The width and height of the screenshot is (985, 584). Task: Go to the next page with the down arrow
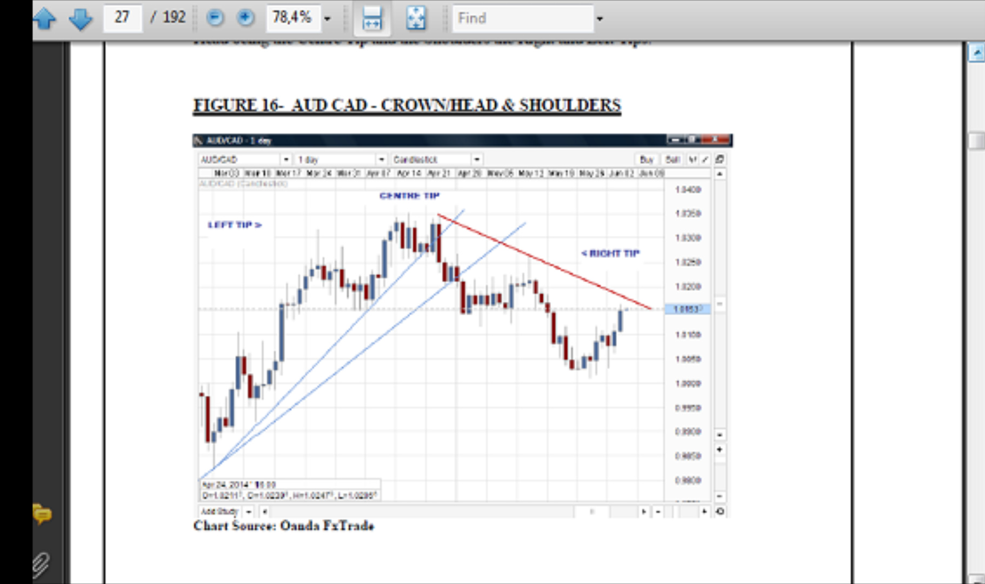(80, 18)
